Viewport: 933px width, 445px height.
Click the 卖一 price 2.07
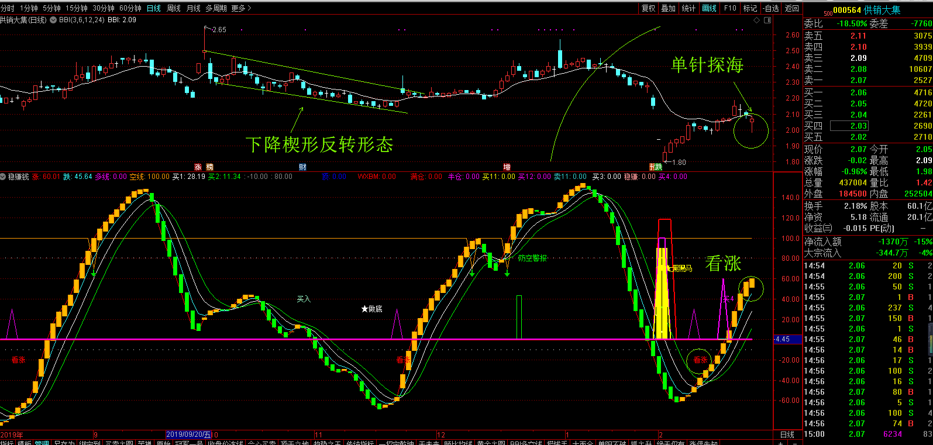858,80
